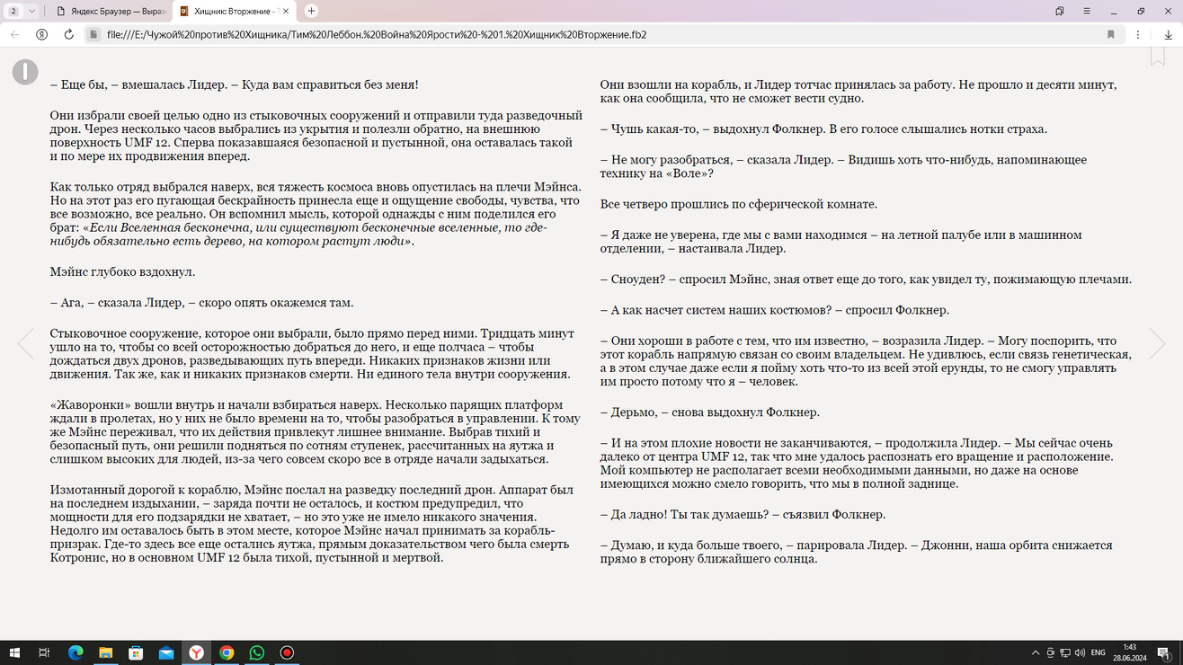Select the Хищник: Вторжение tab
1183x665 pixels.
tap(234, 11)
